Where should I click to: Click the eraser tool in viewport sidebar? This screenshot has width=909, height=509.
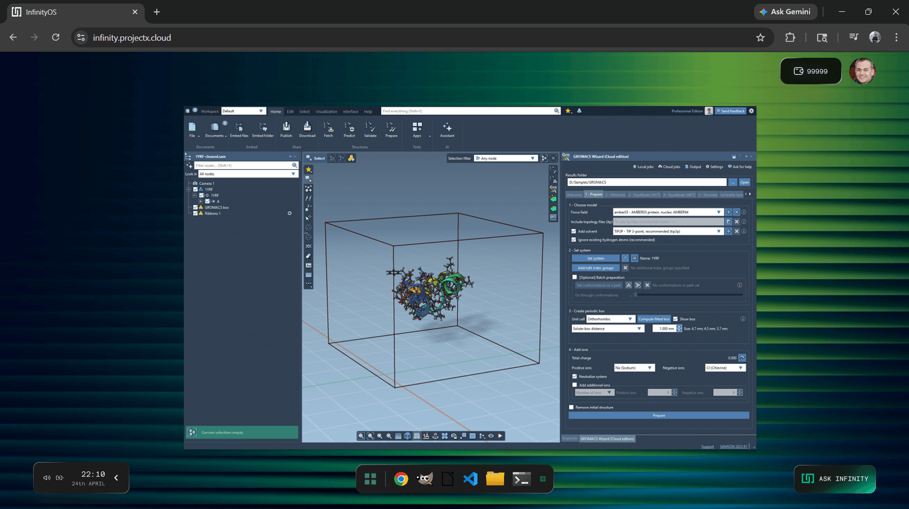308,256
